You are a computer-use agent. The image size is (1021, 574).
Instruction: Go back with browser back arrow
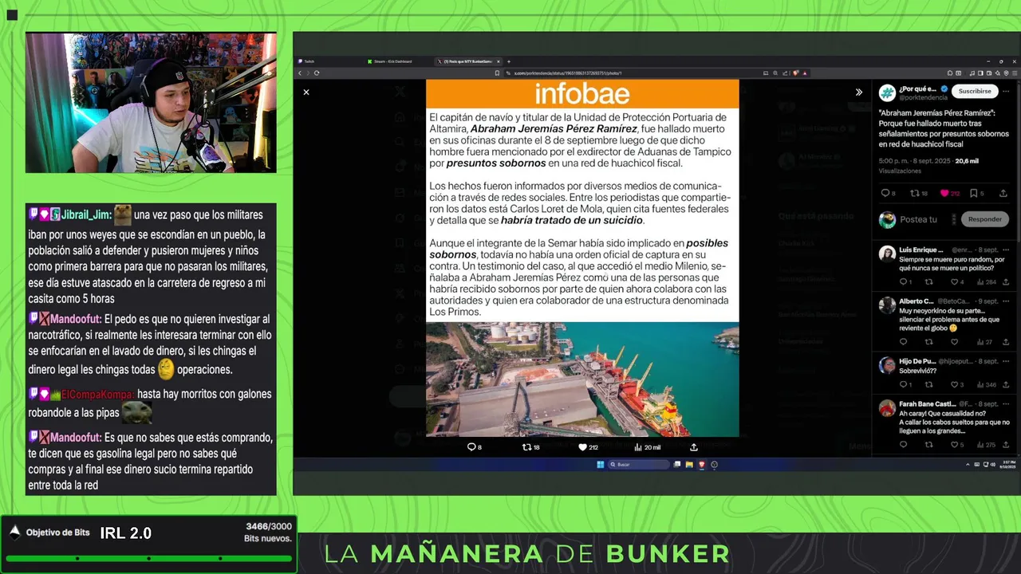pos(300,73)
